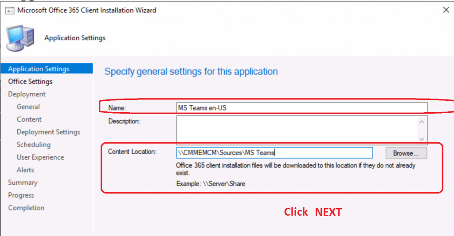
Task: Click the wizard title bar icon
Action: coord(10,11)
